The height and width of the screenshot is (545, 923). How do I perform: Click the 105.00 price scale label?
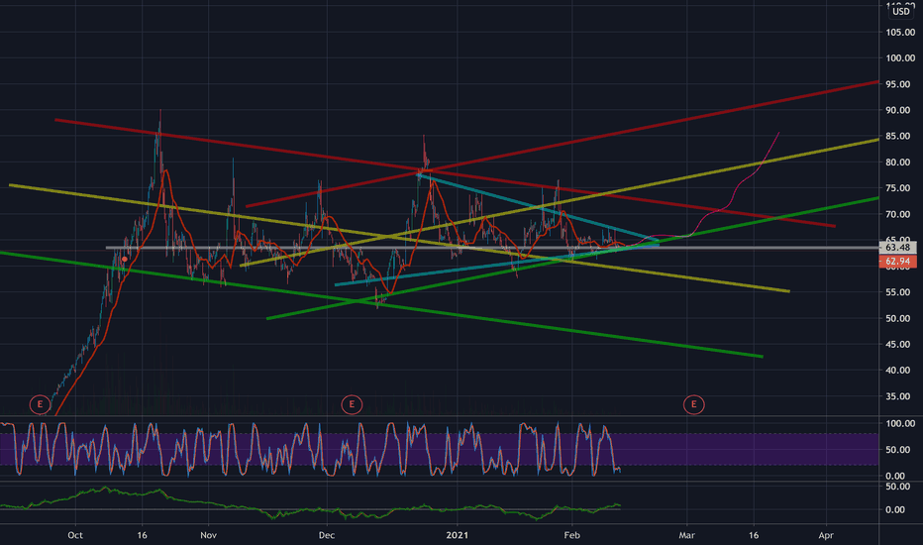[x=900, y=32]
